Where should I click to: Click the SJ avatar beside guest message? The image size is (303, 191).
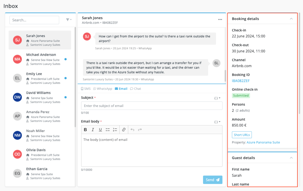coord(87,36)
